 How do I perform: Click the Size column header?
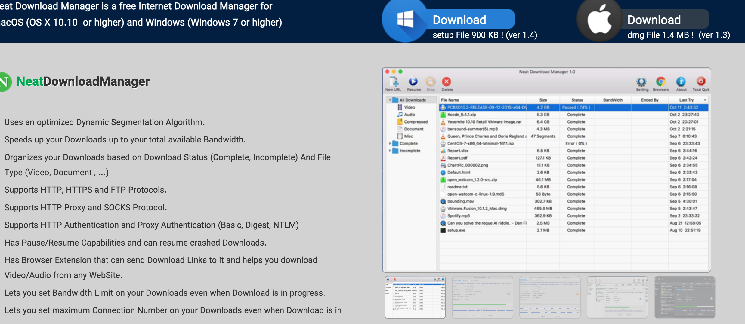[543, 100]
